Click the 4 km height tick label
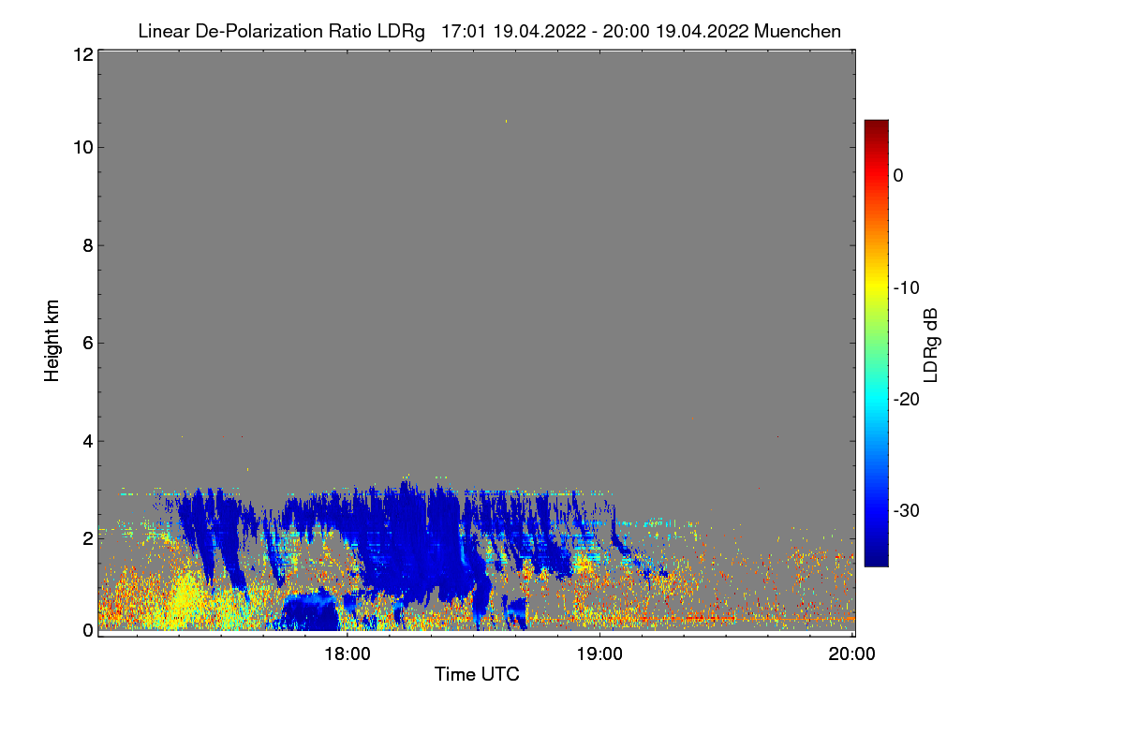Image resolution: width=1124 pixels, height=749 pixels. (x=87, y=441)
